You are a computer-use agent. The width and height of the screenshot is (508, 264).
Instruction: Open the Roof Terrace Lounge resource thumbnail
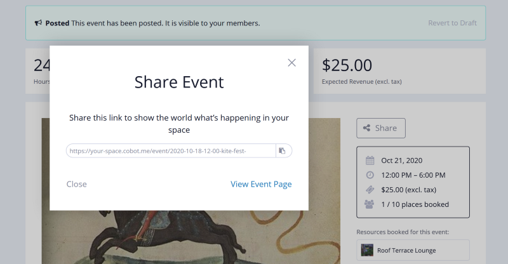tap(367, 251)
